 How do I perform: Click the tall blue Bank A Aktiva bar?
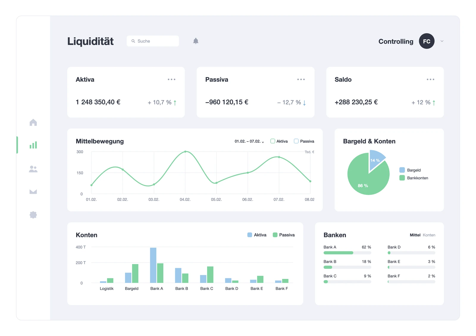153,265
